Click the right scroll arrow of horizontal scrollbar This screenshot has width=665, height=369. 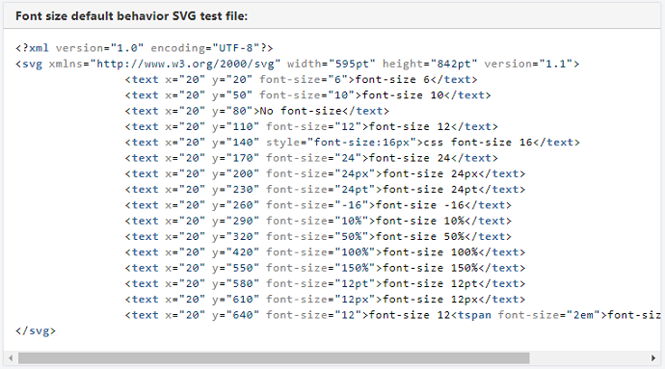coord(653,358)
